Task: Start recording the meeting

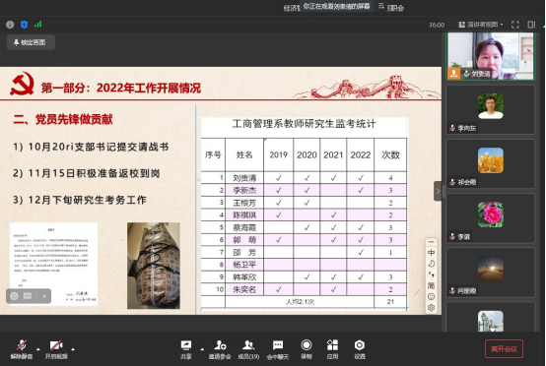Action: tap(307, 349)
